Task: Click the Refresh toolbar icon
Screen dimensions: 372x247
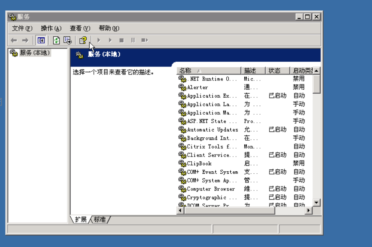Action: 56,41
